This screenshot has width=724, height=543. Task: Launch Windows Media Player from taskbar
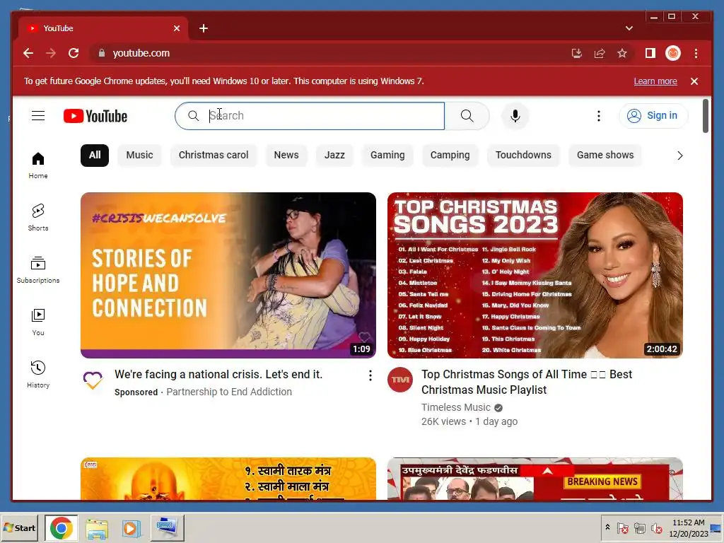tap(131, 527)
